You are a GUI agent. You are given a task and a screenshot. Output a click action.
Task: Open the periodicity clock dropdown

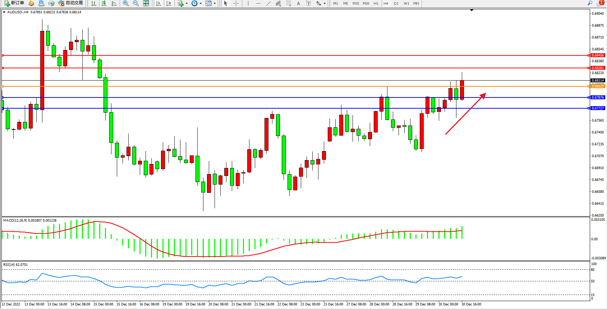[196, 3]
